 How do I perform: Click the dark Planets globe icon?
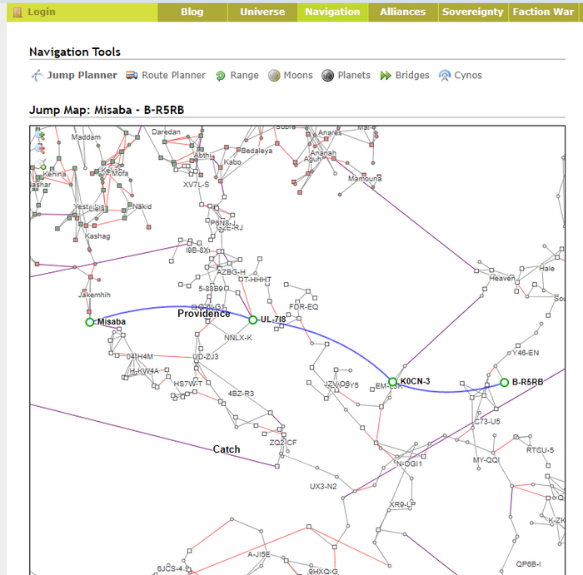click(327, 76)
